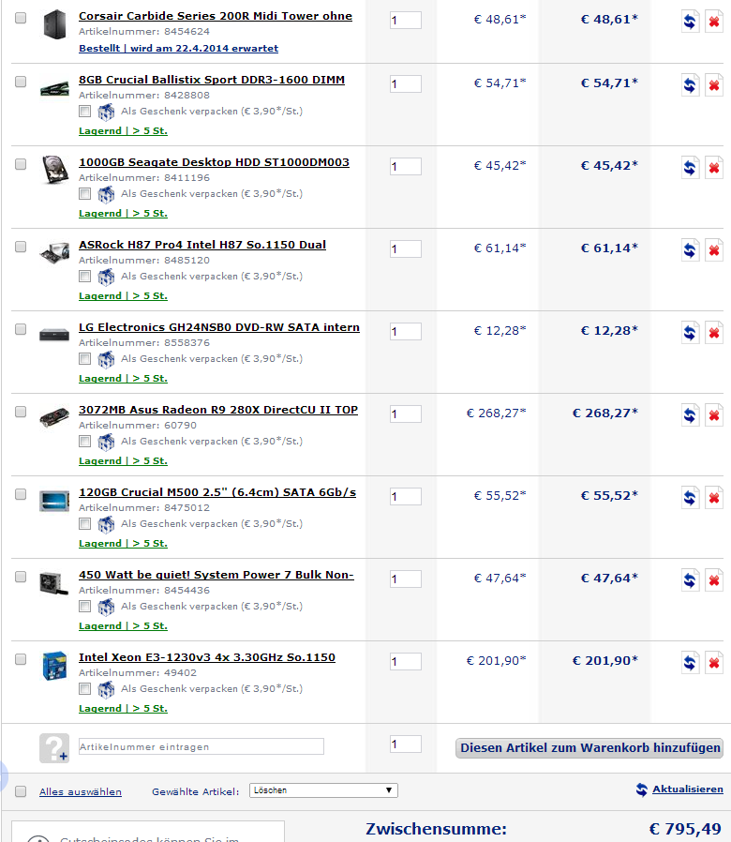The height and width of the screenshot is (842, 731).
Task: Update row of Asus Radeon R9 280X
Action: tap(690, 415)
